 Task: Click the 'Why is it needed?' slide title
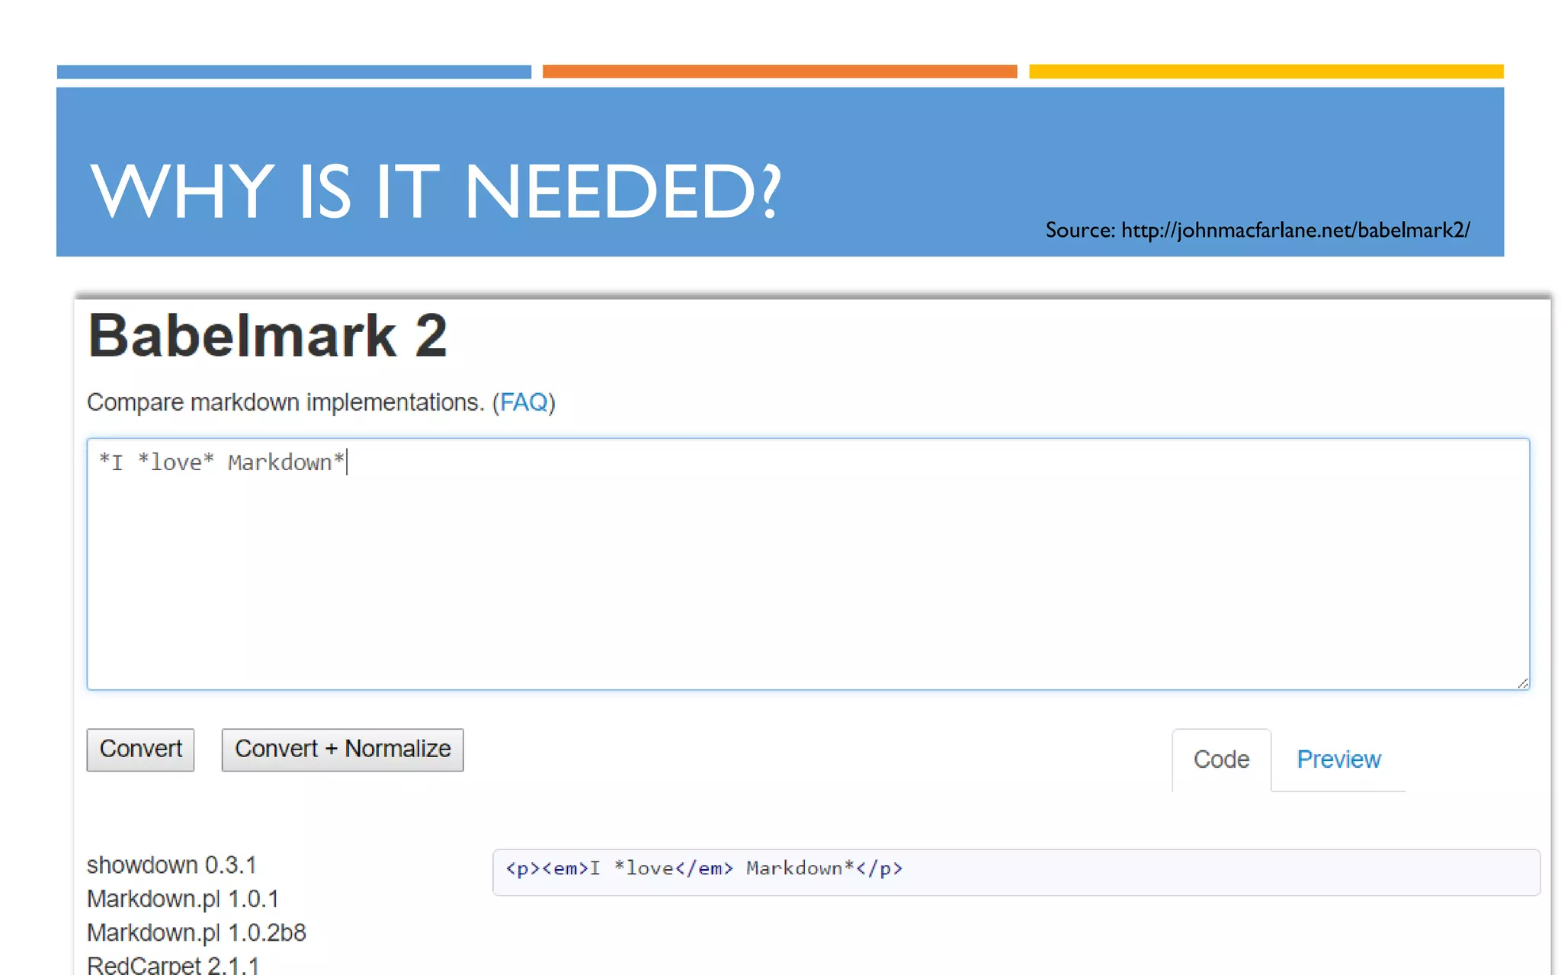coord(435,190)
